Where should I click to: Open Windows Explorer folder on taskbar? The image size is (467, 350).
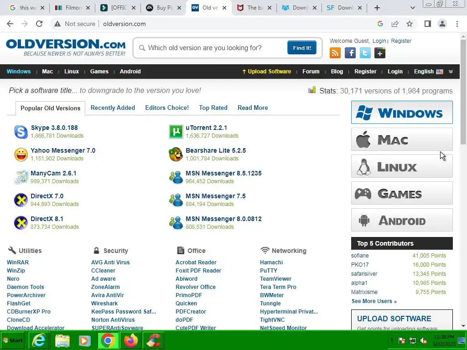tap(62, 340)
